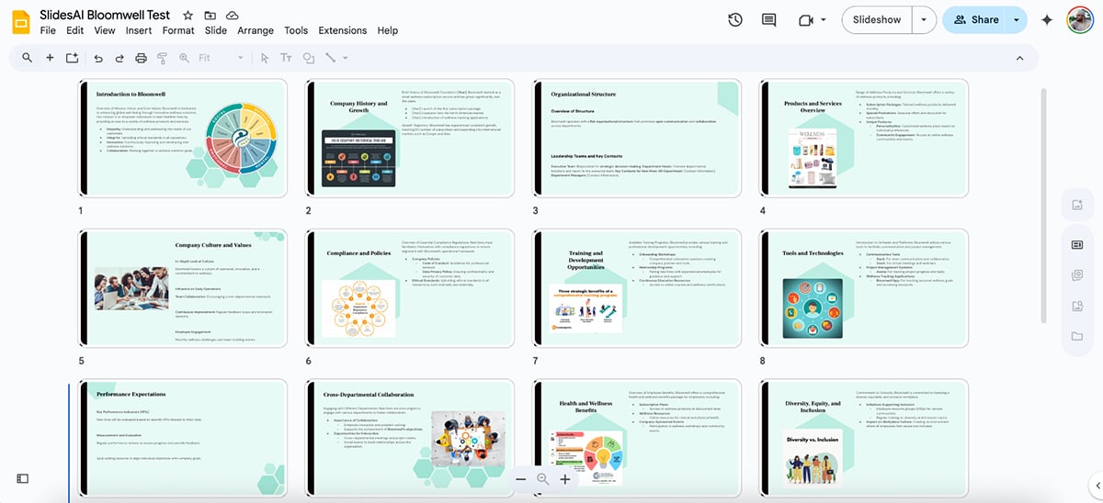
Task: Open the Share options dropdown arrow
Action: pyautogui.click(x=1016, y=19)
